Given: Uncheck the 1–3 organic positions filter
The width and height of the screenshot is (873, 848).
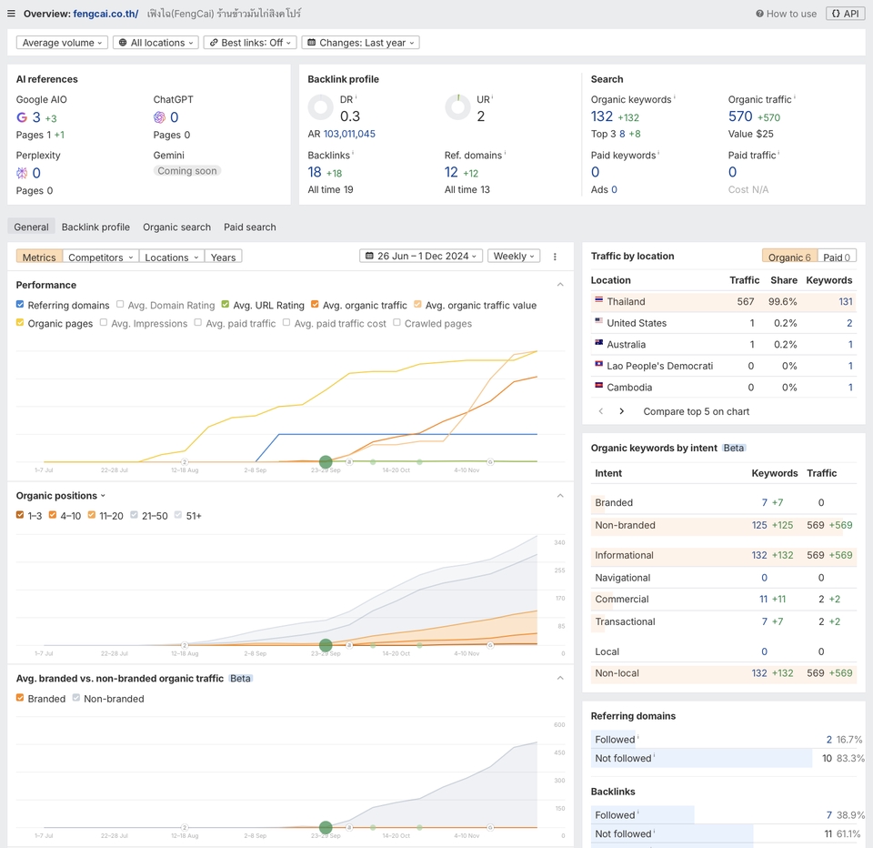Looking at the screenshot, I should (x=20, y=514).
